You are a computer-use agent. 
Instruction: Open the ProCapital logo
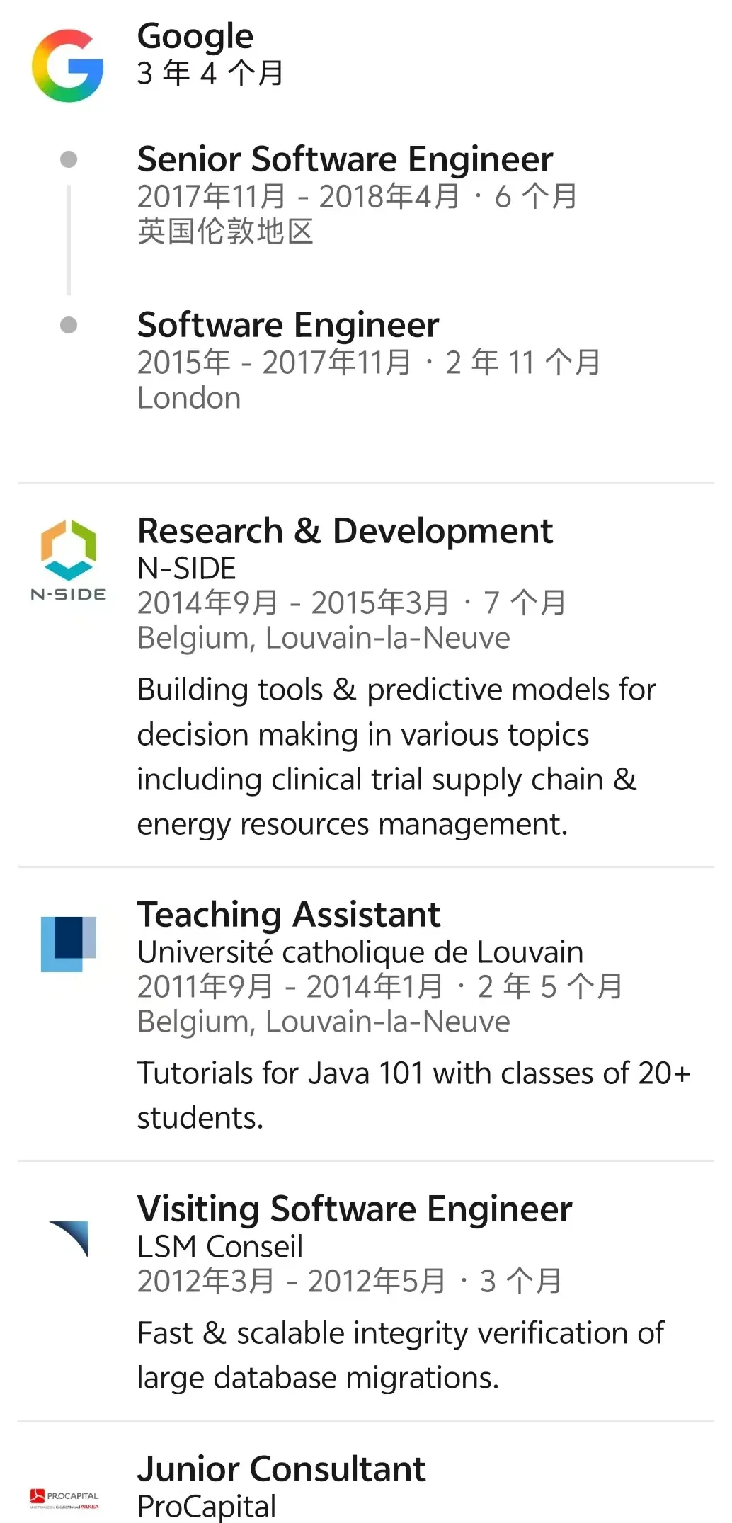coord(65,1498)
